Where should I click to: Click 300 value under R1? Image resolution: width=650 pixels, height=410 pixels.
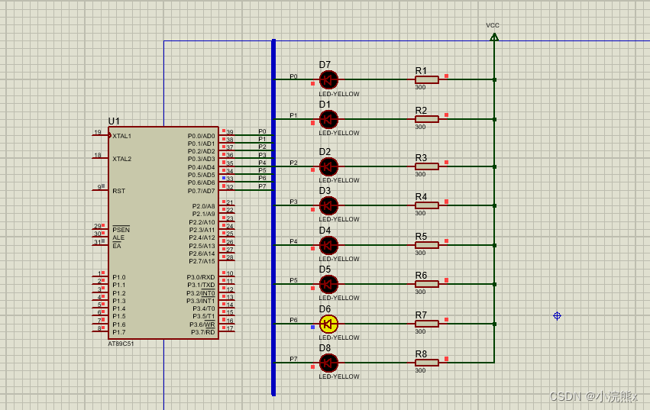[x=420, y=87]
